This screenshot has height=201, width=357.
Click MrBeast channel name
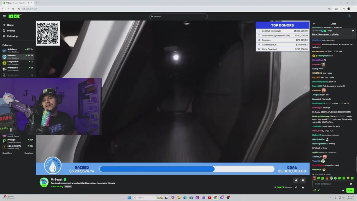tap(56, 180)
